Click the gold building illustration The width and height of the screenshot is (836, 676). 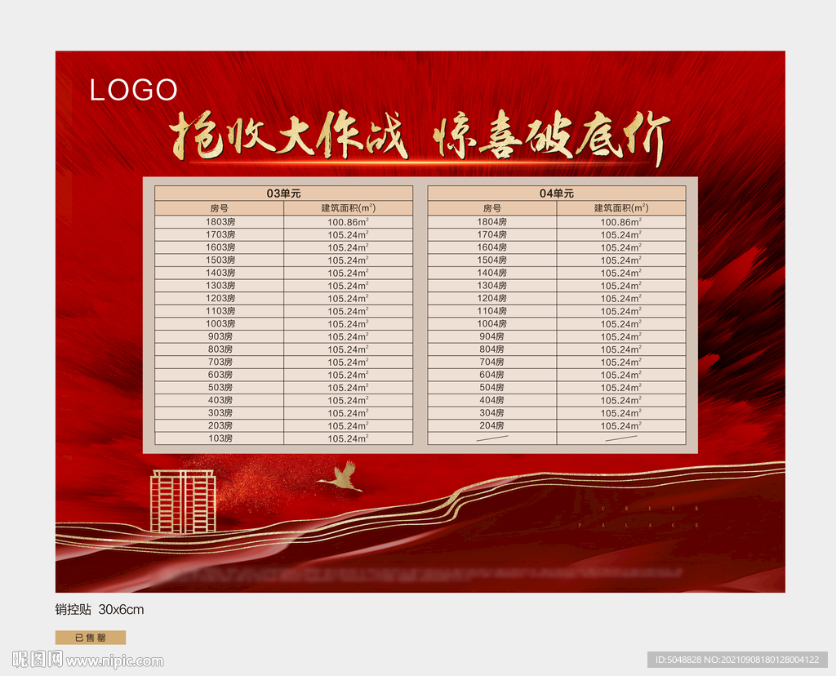pos(181,502)
